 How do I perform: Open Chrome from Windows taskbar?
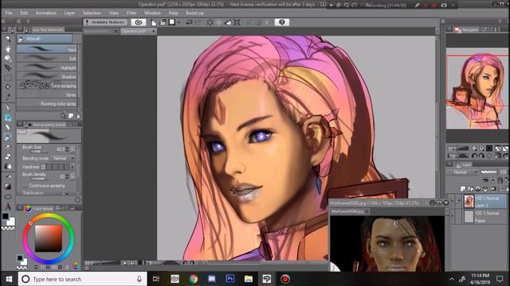pyautogui.click(x=193, y=279)
